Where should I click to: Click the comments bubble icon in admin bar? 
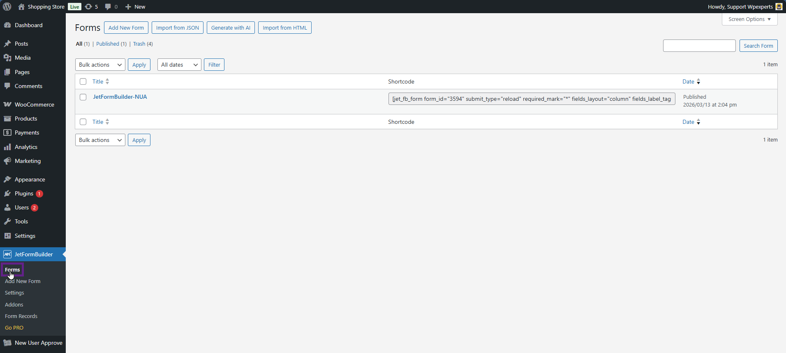click(x=108, y=7)
